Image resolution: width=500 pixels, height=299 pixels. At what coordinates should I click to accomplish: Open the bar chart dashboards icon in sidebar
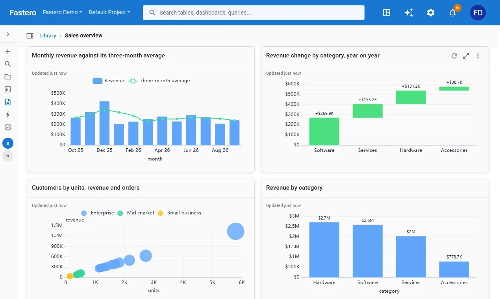(8, 89)
